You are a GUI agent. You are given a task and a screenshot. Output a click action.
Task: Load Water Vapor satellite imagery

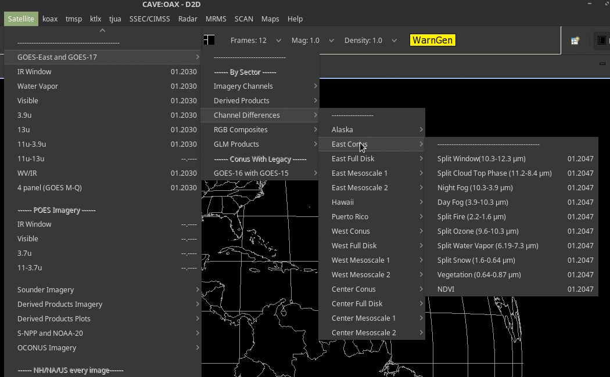pyautogui.click(x=38, y=86)
